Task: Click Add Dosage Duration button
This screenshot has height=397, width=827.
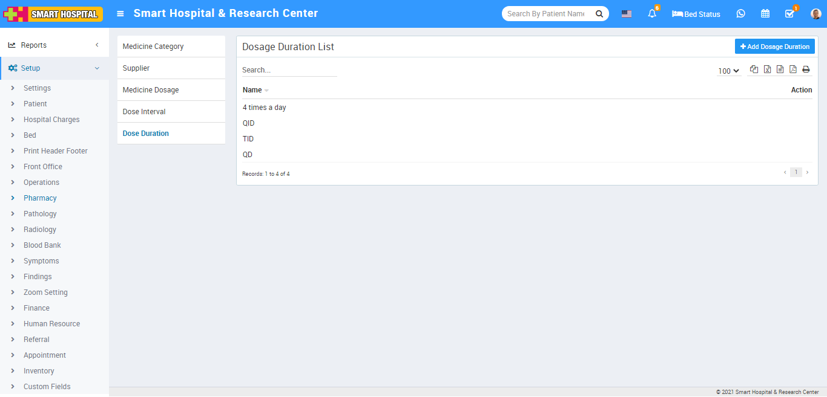Action: point(775,47)
